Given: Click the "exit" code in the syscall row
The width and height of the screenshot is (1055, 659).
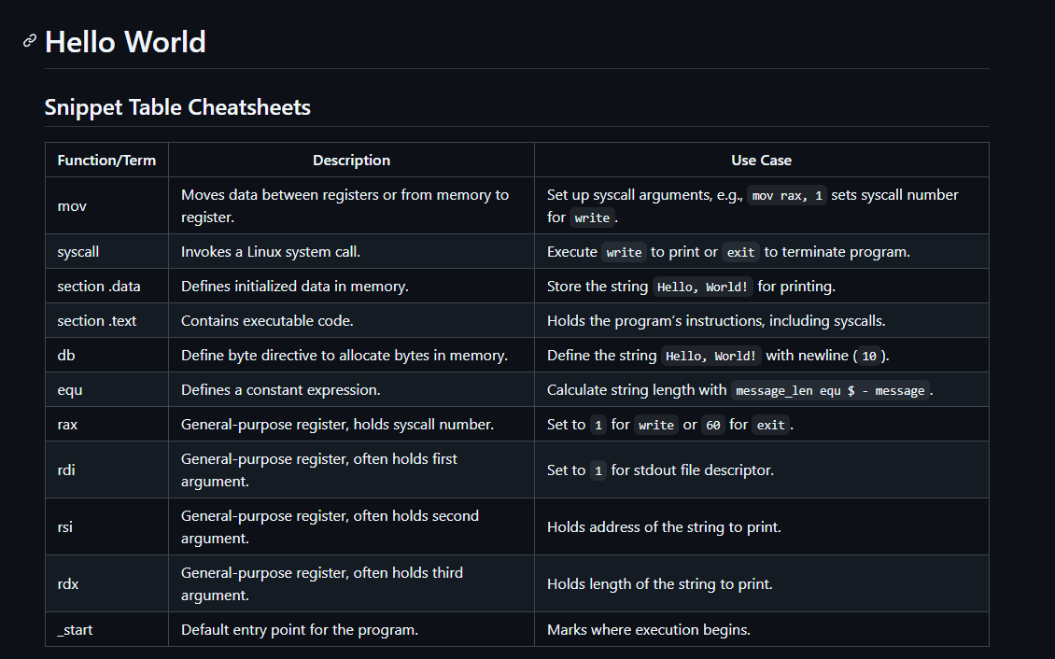Looking at the screenshot, I should pos(740,252).
